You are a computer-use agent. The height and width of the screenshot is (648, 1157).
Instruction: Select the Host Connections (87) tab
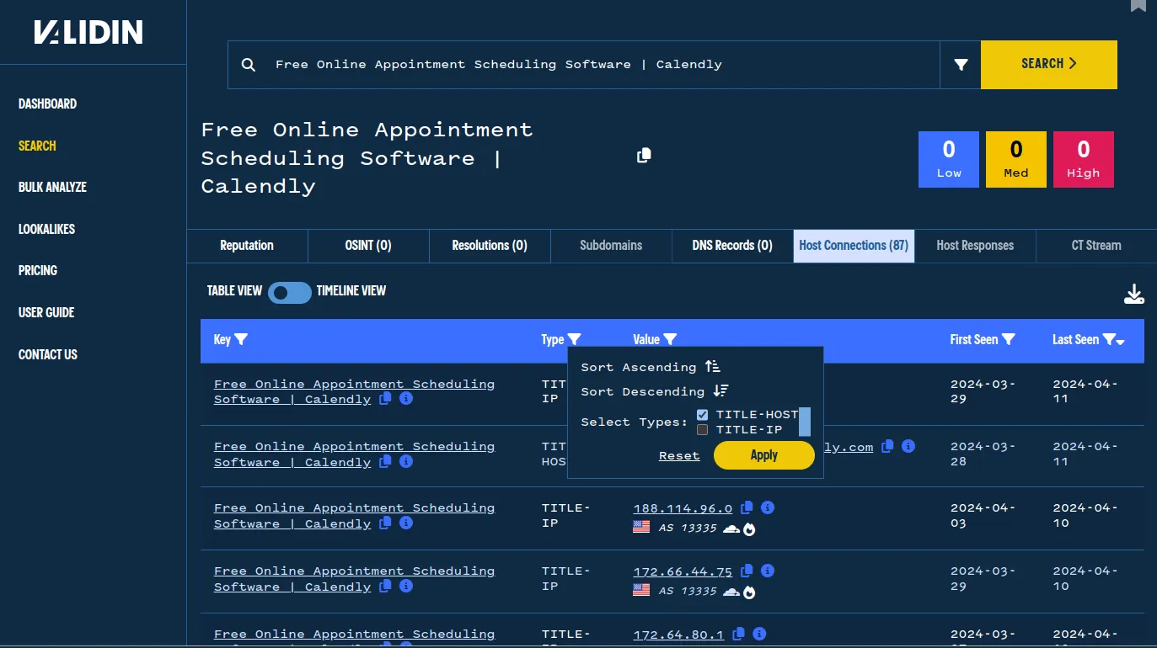pos(854,246)
